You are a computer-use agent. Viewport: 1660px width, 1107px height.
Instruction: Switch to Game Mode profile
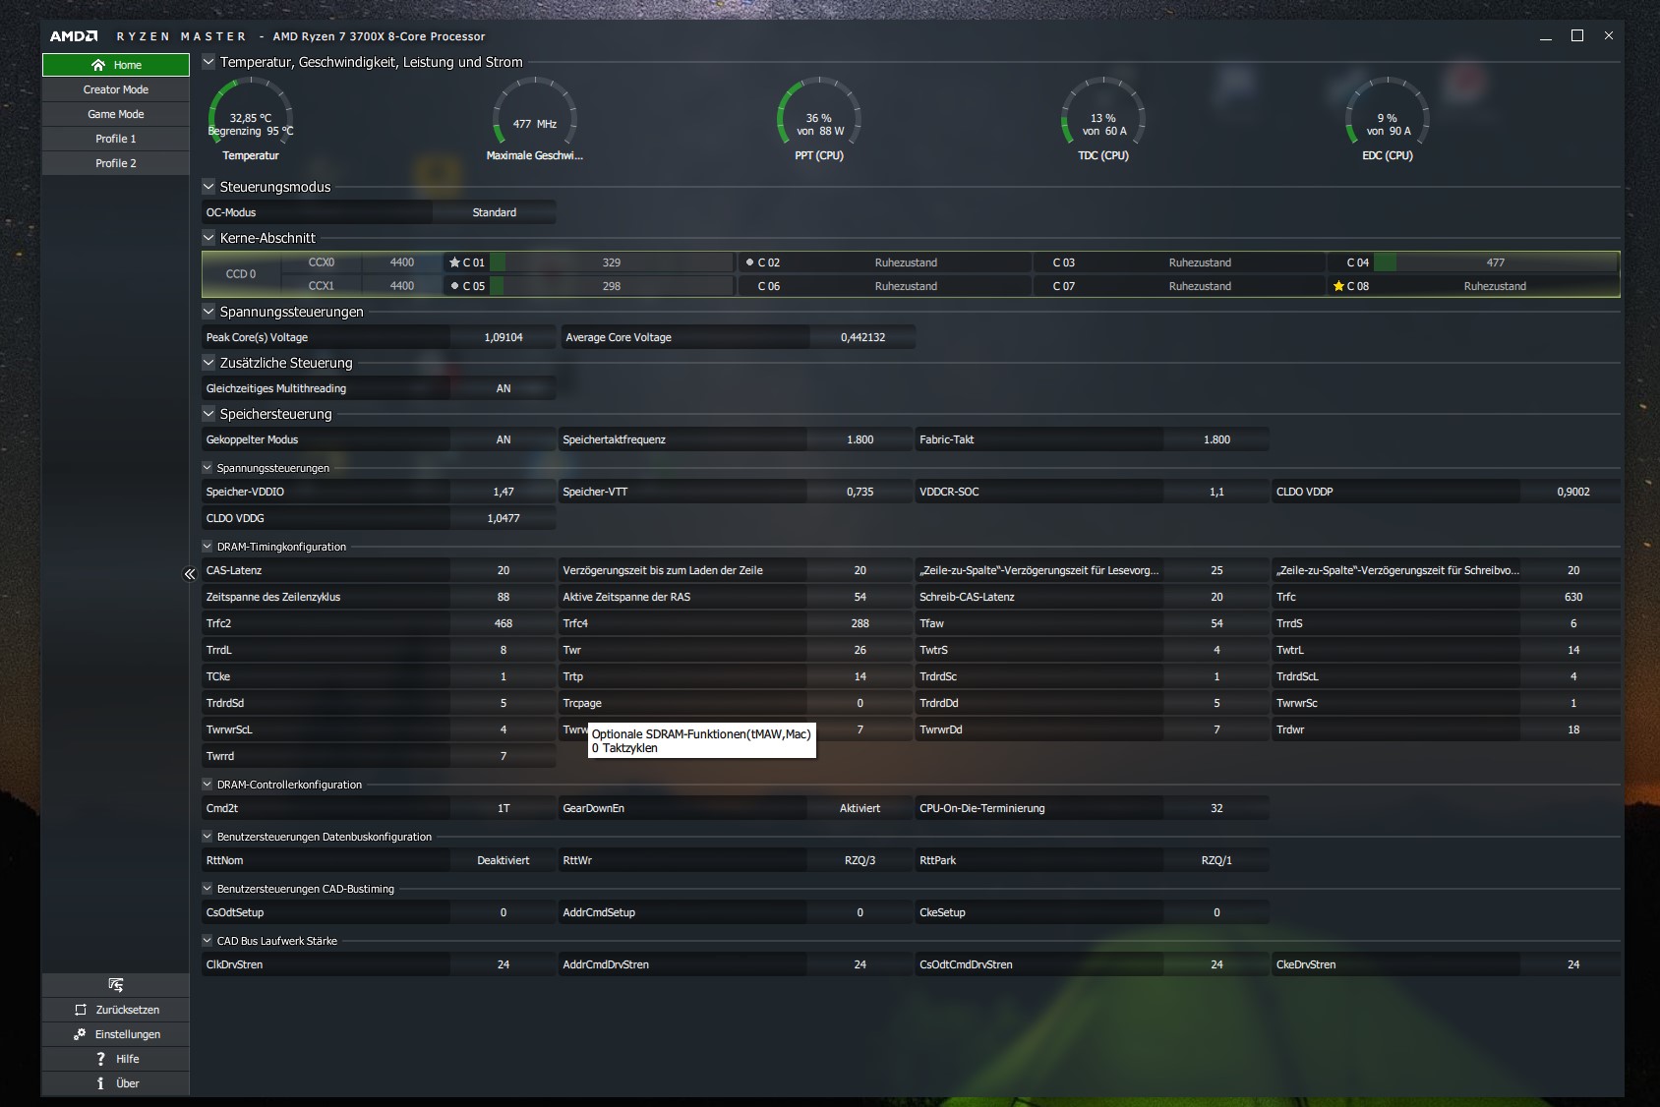(116, 114)
